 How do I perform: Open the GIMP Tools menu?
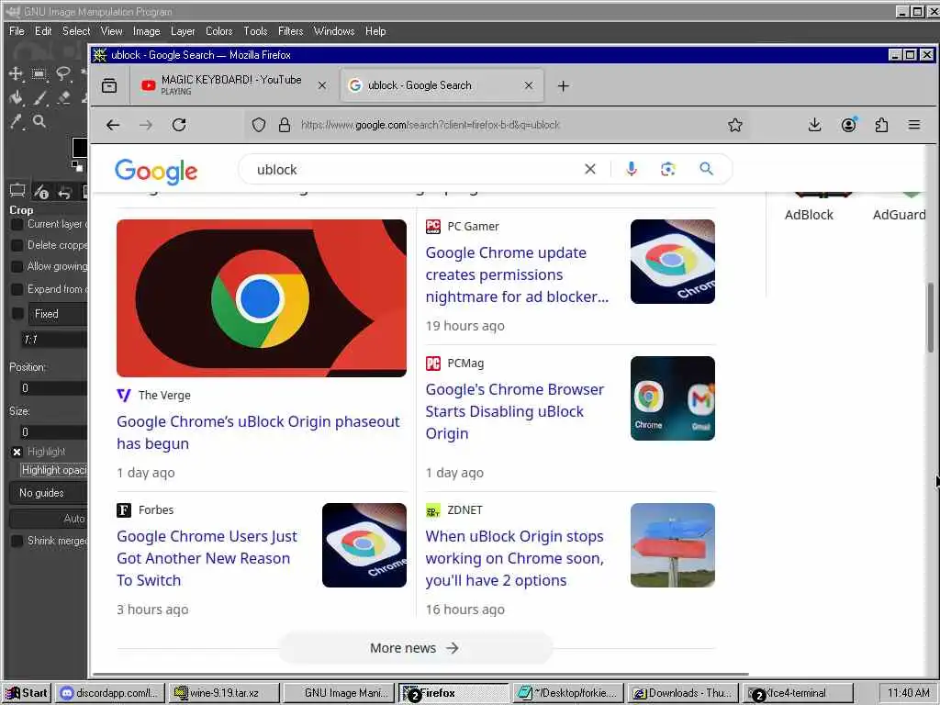pyautogui.click(x=255, y=31)
